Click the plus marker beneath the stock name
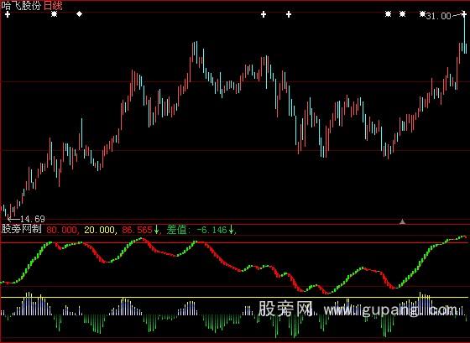Viewport: 470px width, 343px height. tap(8, 14)
